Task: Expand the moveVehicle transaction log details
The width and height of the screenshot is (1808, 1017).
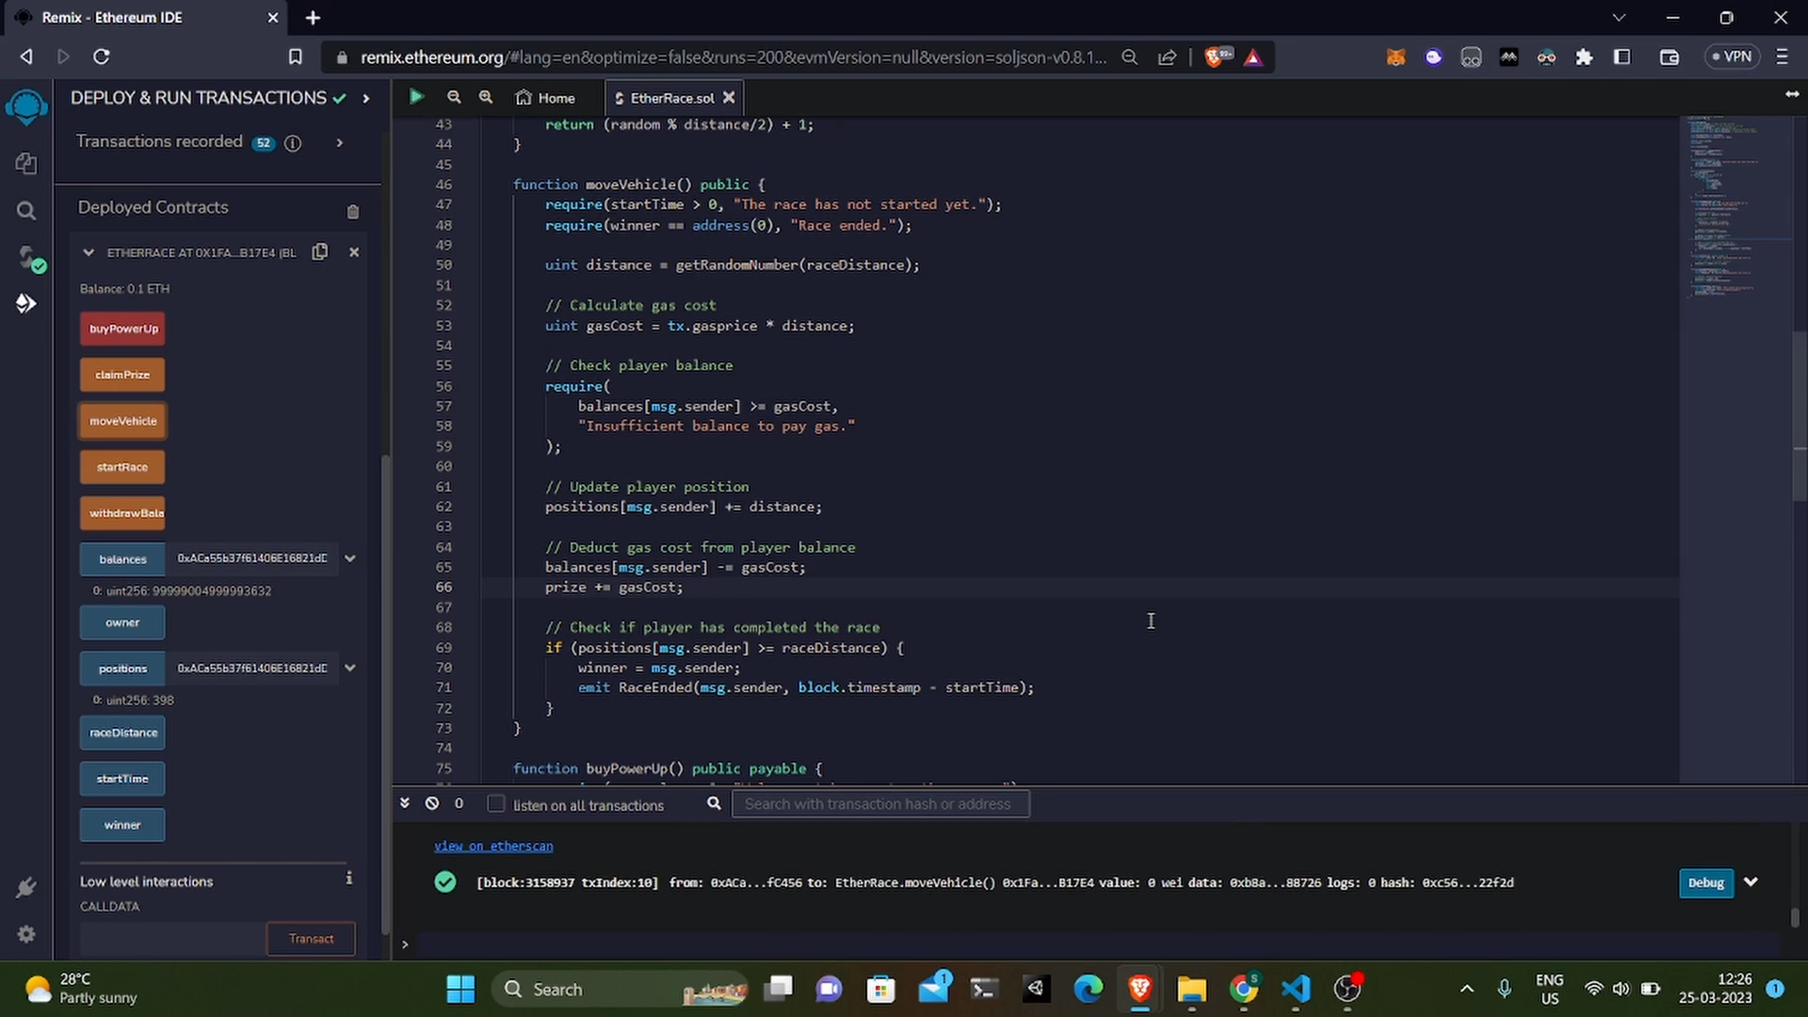Action: click(1751, 882)
